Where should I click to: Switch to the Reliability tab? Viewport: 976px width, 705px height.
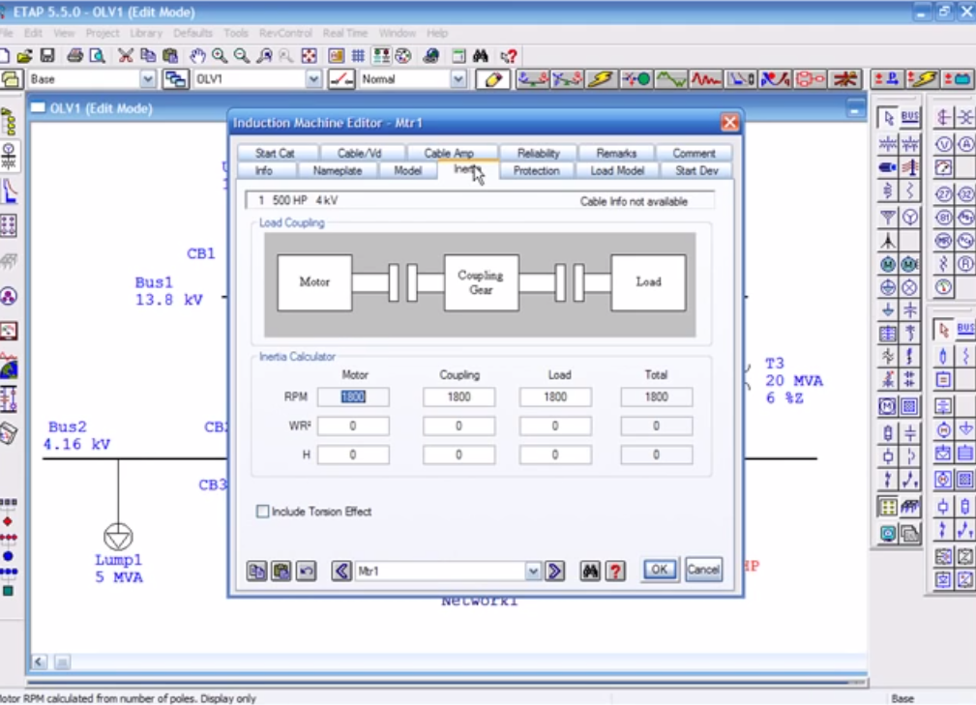[x=539, y=153]
